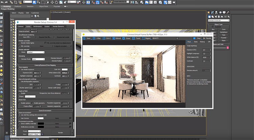This screenshot has width=254, height=140.
Task: Click the Render button in Render Setup
Action: click(60, 133)
